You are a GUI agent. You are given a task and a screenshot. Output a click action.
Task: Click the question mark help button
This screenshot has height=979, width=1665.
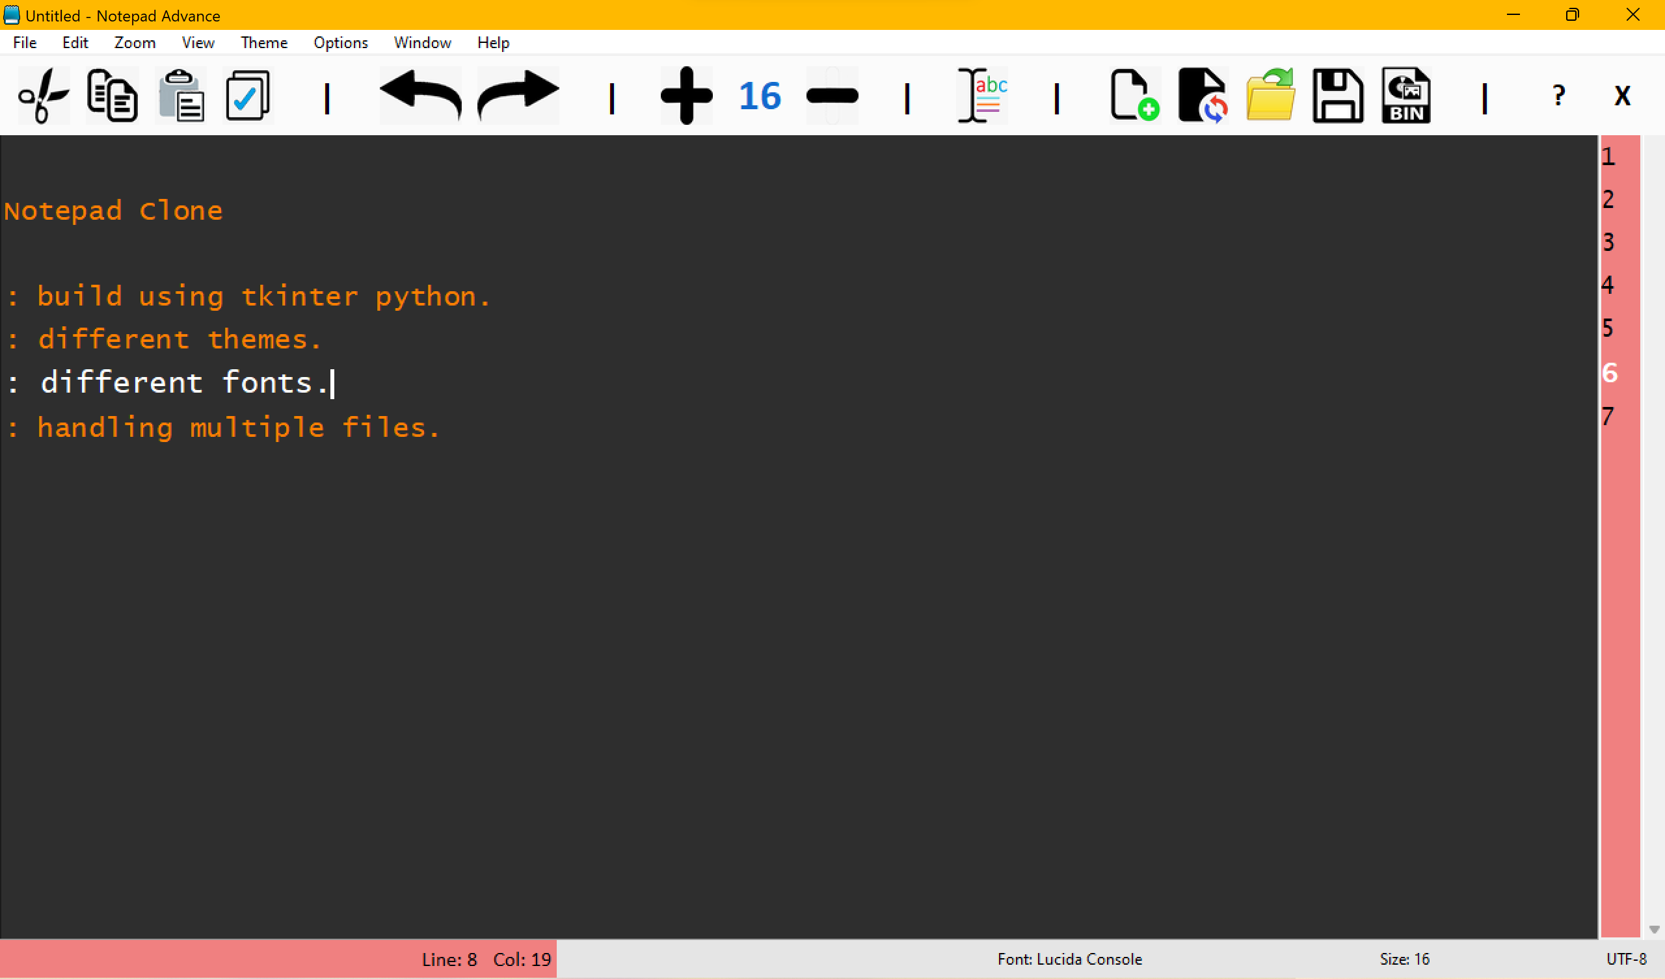[x=1558, y=96]
